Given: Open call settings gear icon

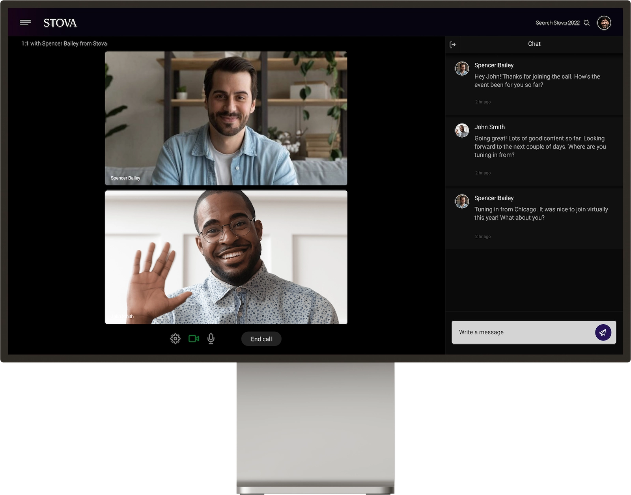Looking at the screenshot, I should click(175, 338).
